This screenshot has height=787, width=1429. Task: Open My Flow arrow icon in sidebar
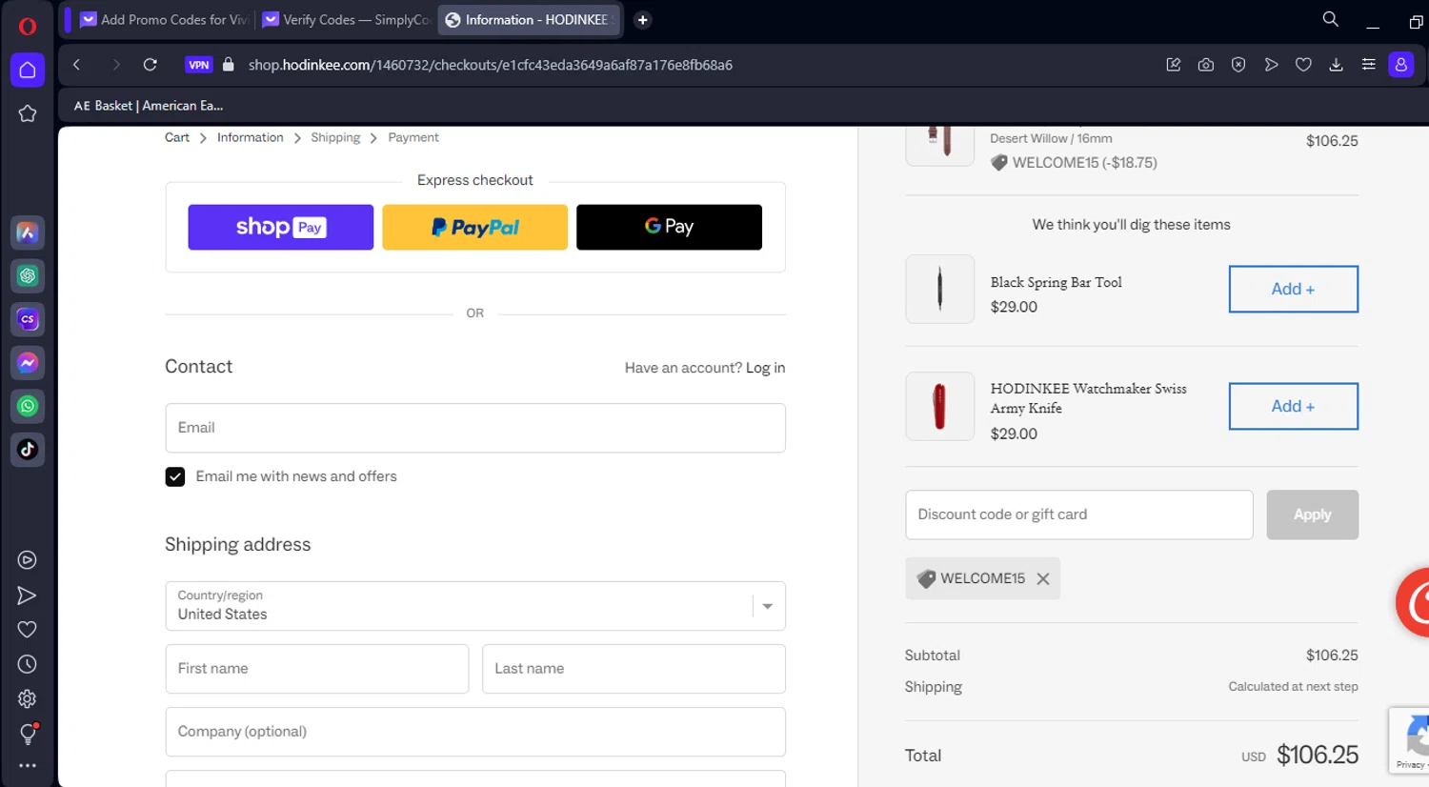(28, 595)
